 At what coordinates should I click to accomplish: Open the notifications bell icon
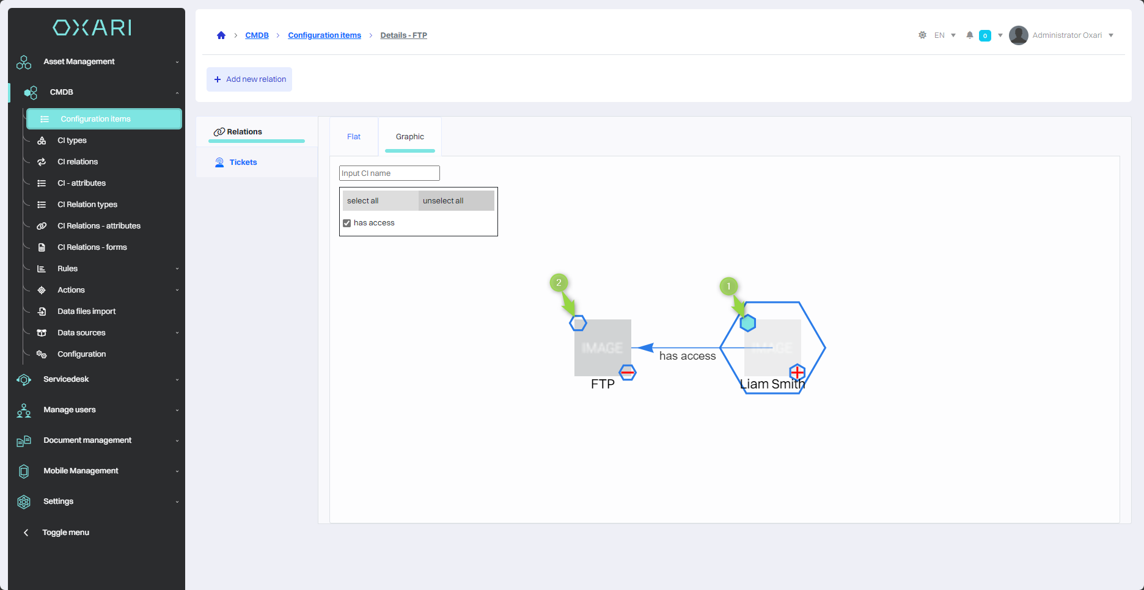pos(969,35)
